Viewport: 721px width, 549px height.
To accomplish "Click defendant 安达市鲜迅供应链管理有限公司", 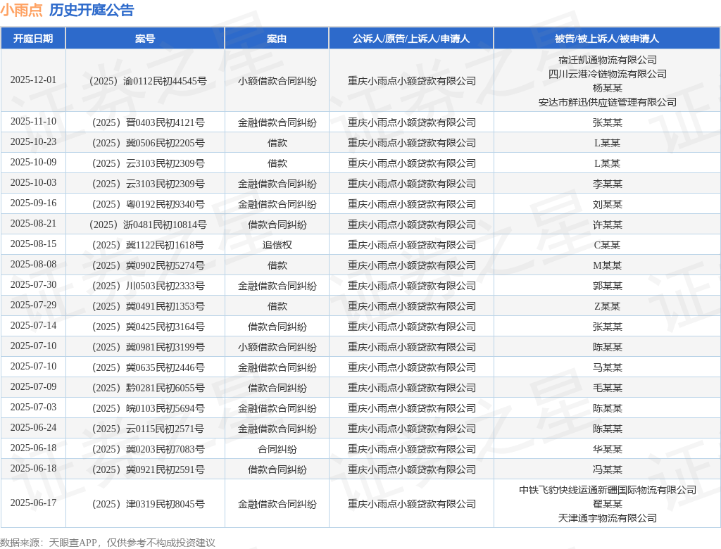I will pos(608,102).
